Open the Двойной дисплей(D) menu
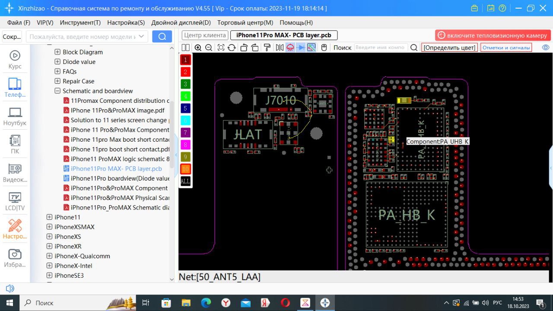 coord(181,22)
